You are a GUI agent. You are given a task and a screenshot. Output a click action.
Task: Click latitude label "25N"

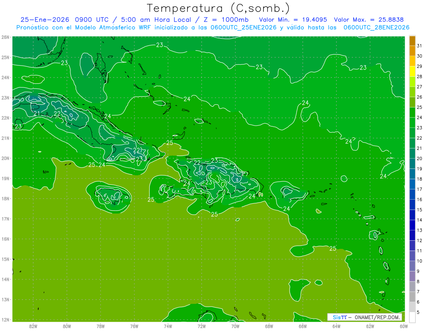click(x=5, y=57)
